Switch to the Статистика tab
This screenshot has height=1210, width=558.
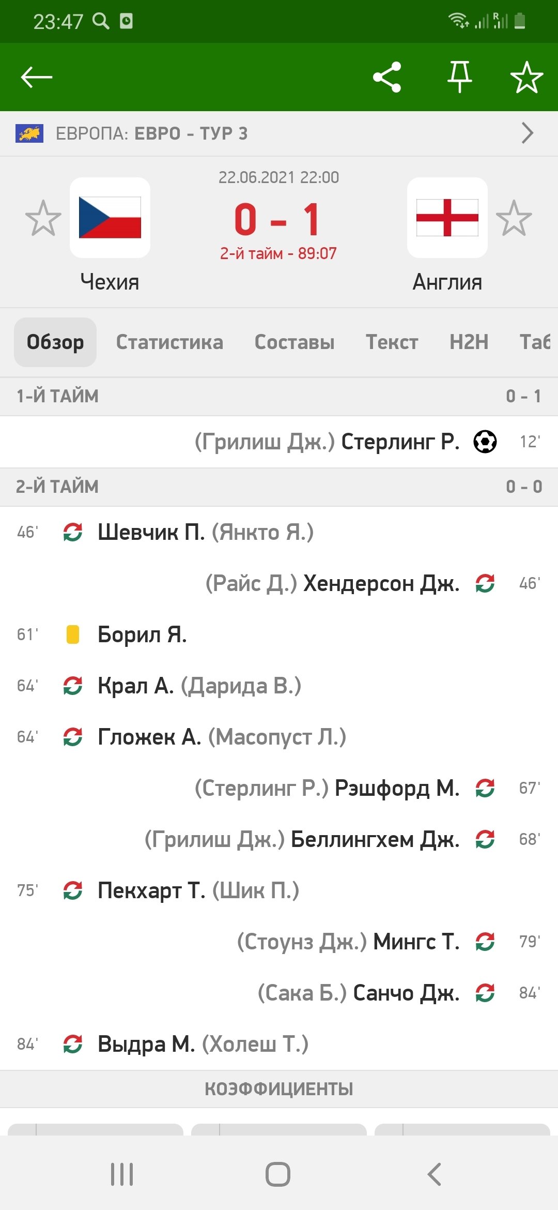pyautogui.click(x=169, y=342)
